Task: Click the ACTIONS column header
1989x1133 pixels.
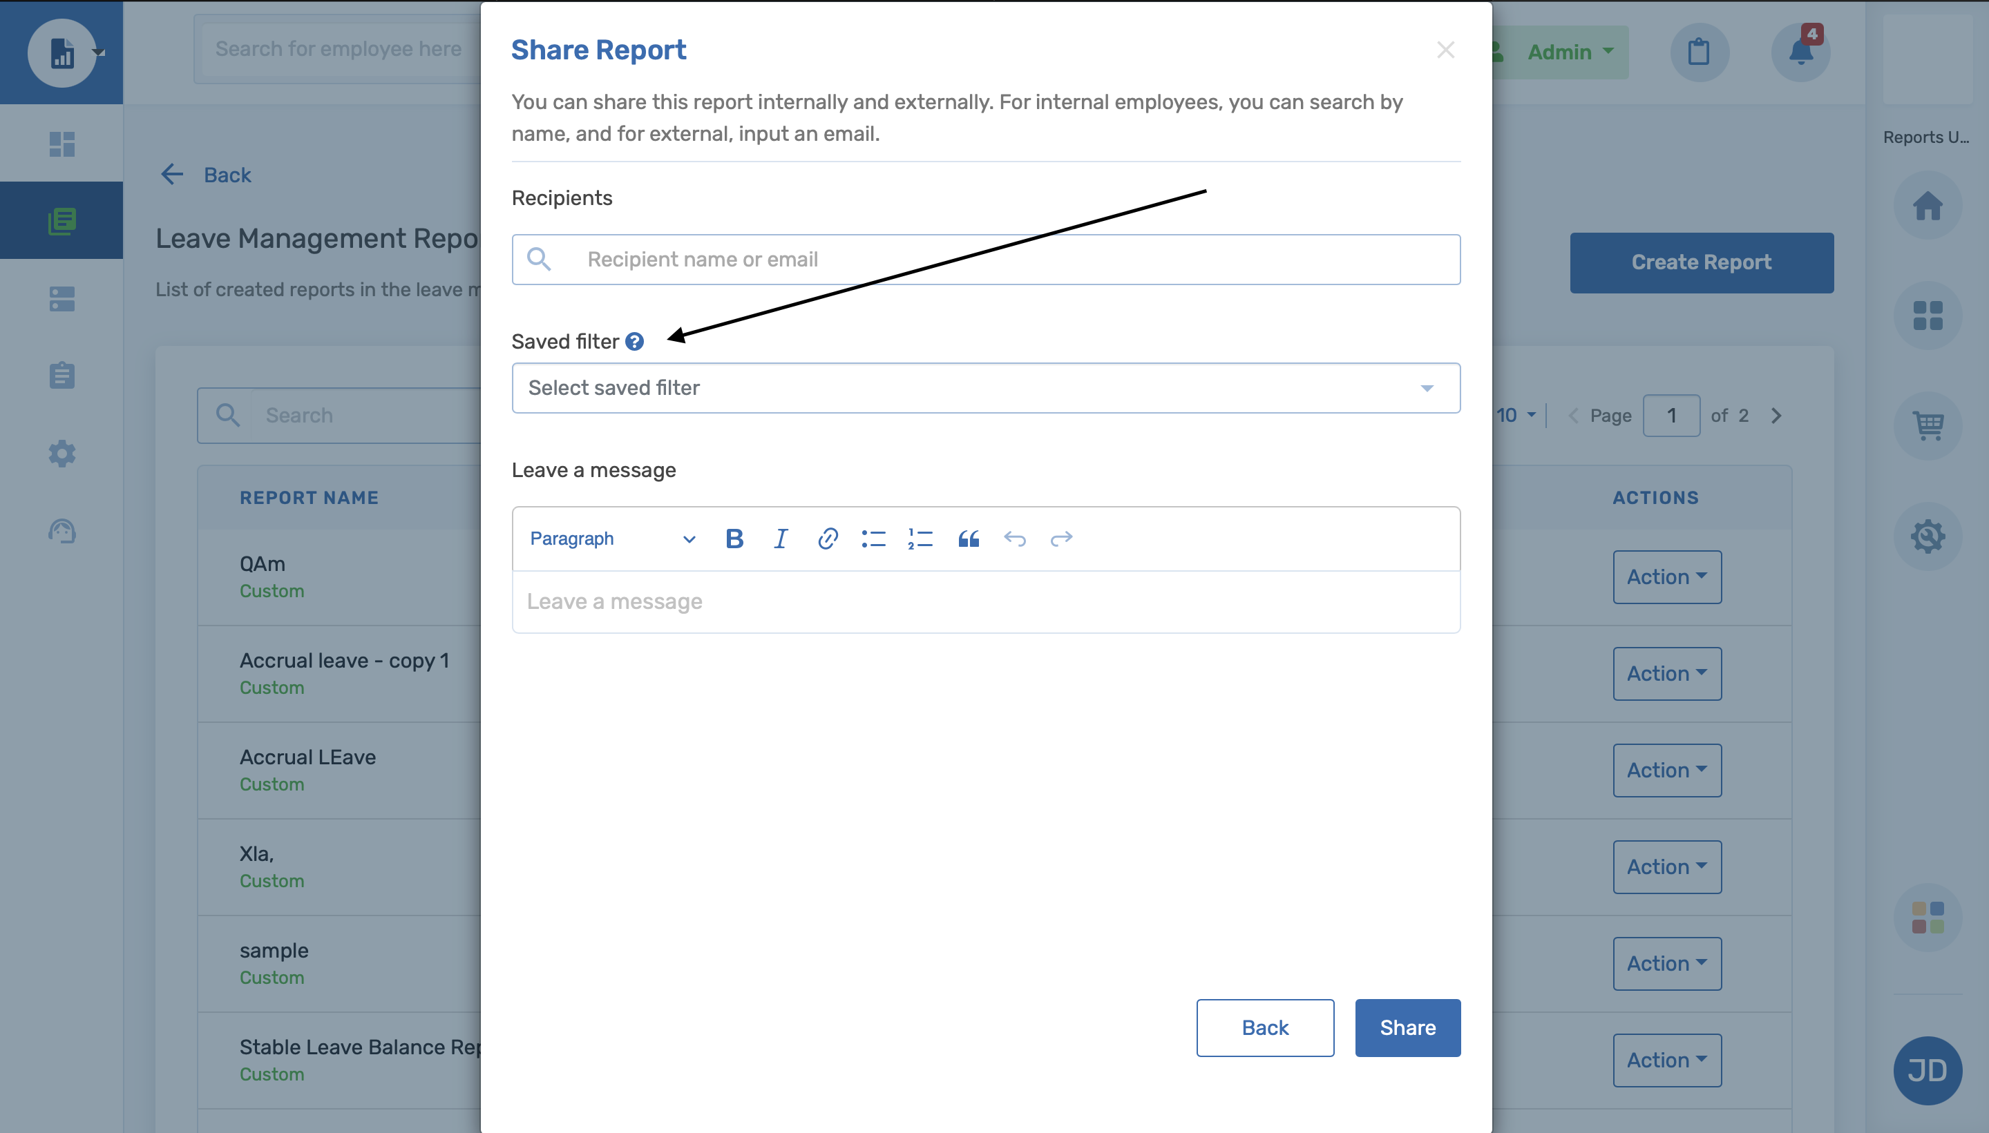Action: pos(1655,497)
